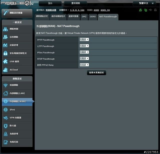
Task: Open the VPN 伺服器 sidebar icon
Action: tap(5, 118)
